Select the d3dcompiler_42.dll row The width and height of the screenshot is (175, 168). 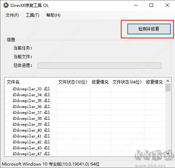(85, 142)
